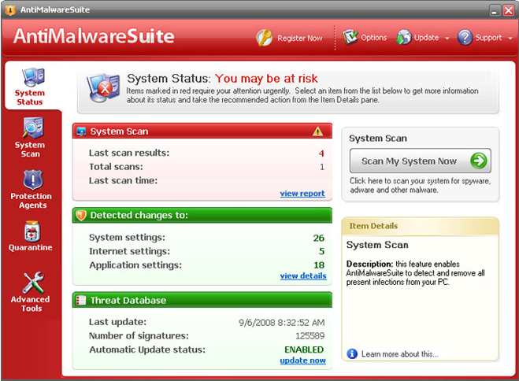This screenshot has width=519, height=381.
Task: Click the Threat Database list icon
Action: pyautogui.click(x=81, y=300)
